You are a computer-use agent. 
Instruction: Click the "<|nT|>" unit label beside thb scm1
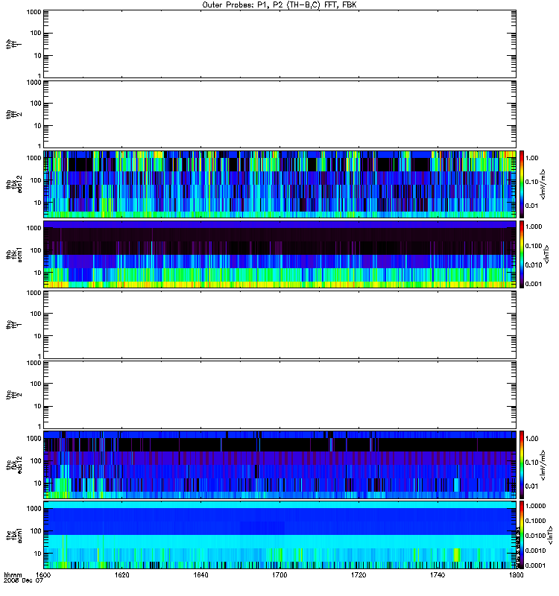(x=547, y=254)
